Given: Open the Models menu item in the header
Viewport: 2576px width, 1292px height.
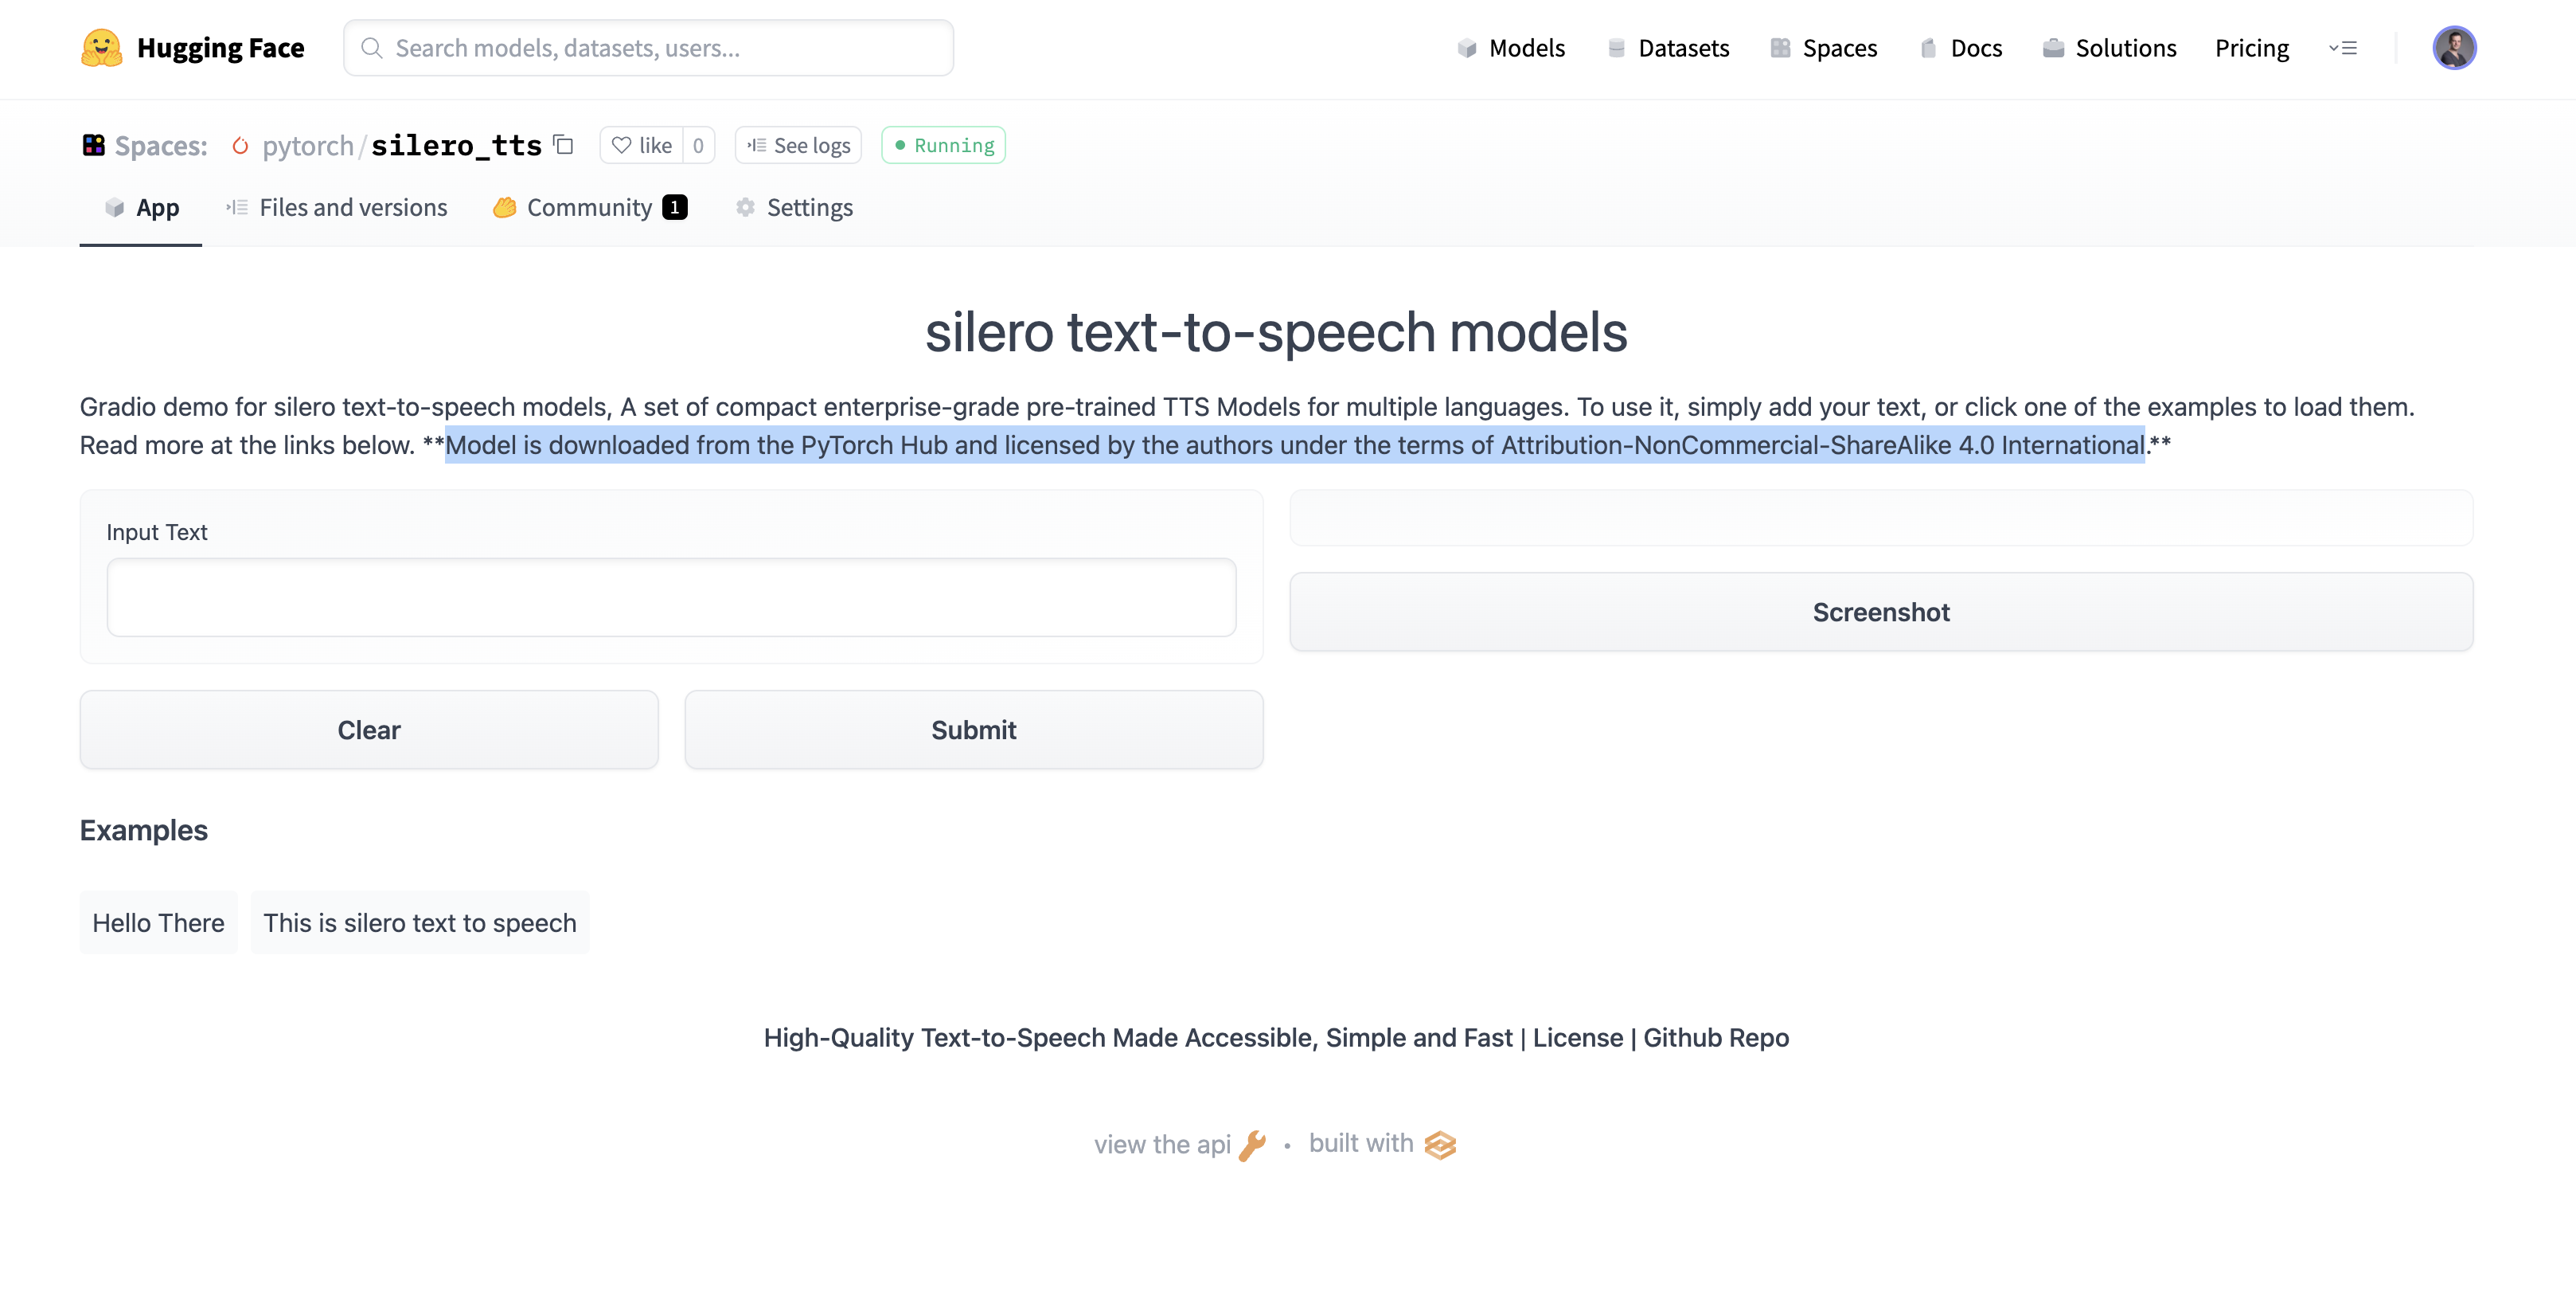Looking at the screenshot, I should [1511, 47].
